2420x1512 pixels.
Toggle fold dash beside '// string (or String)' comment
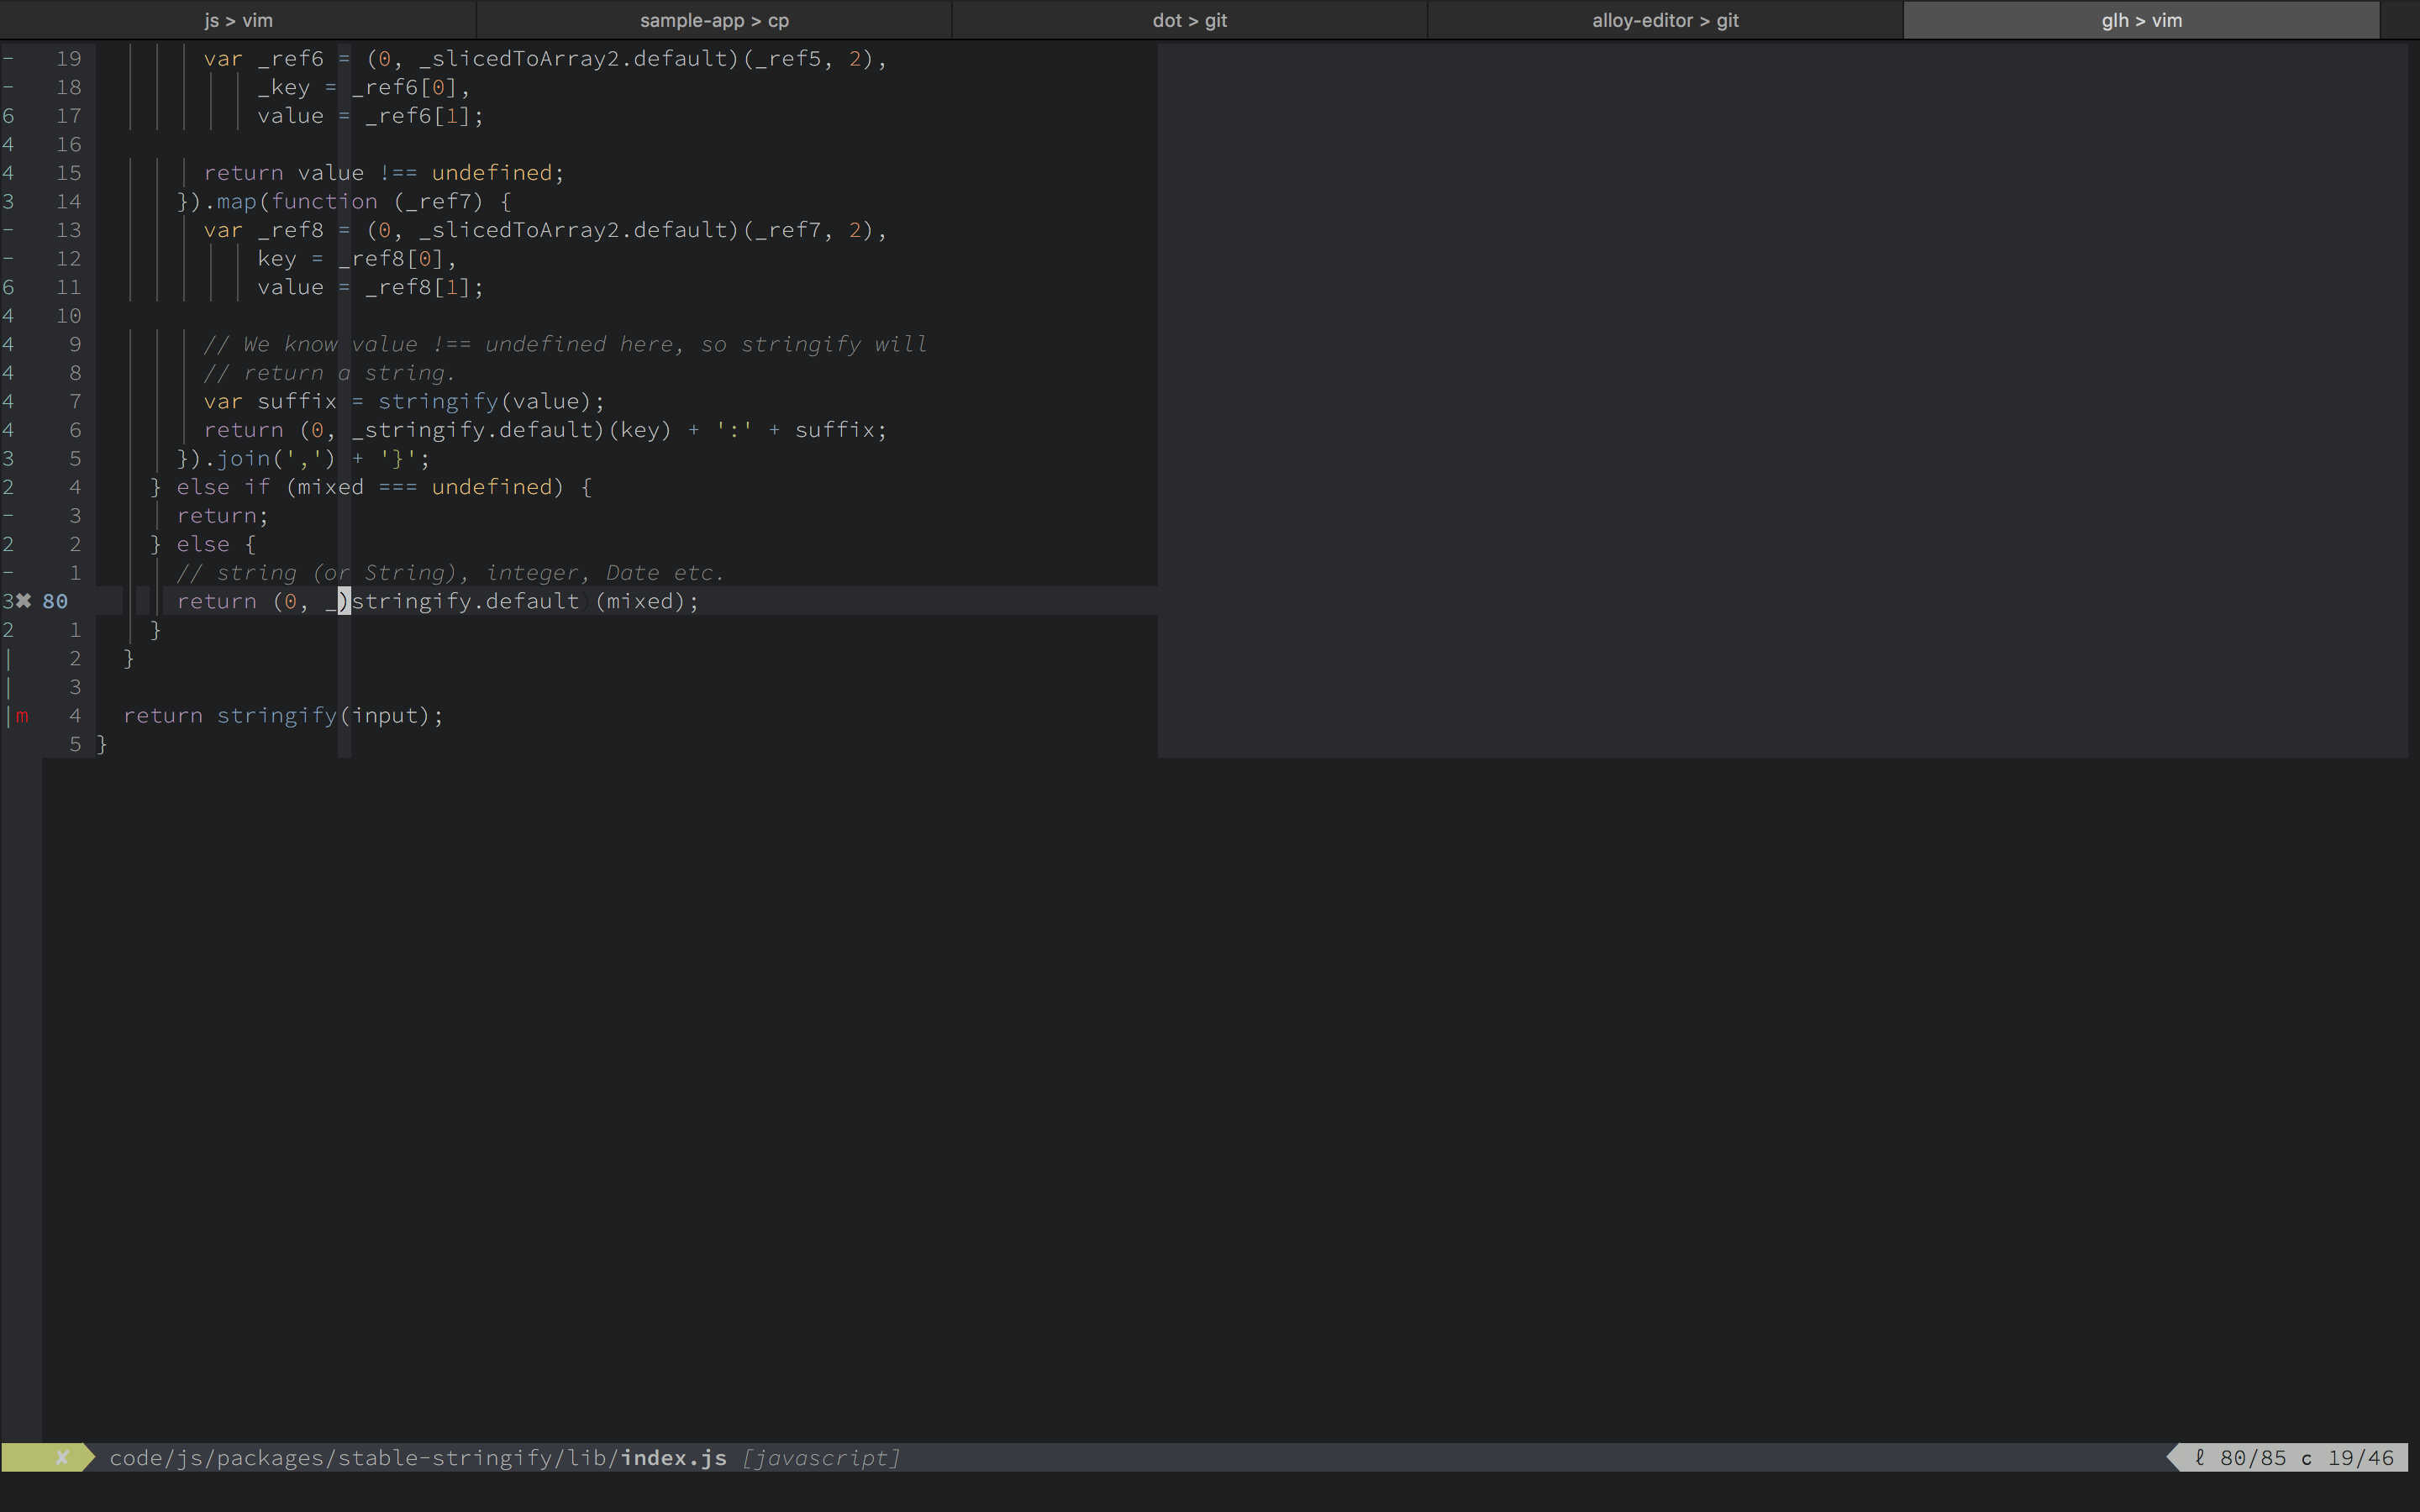click(x=8, y=573)
